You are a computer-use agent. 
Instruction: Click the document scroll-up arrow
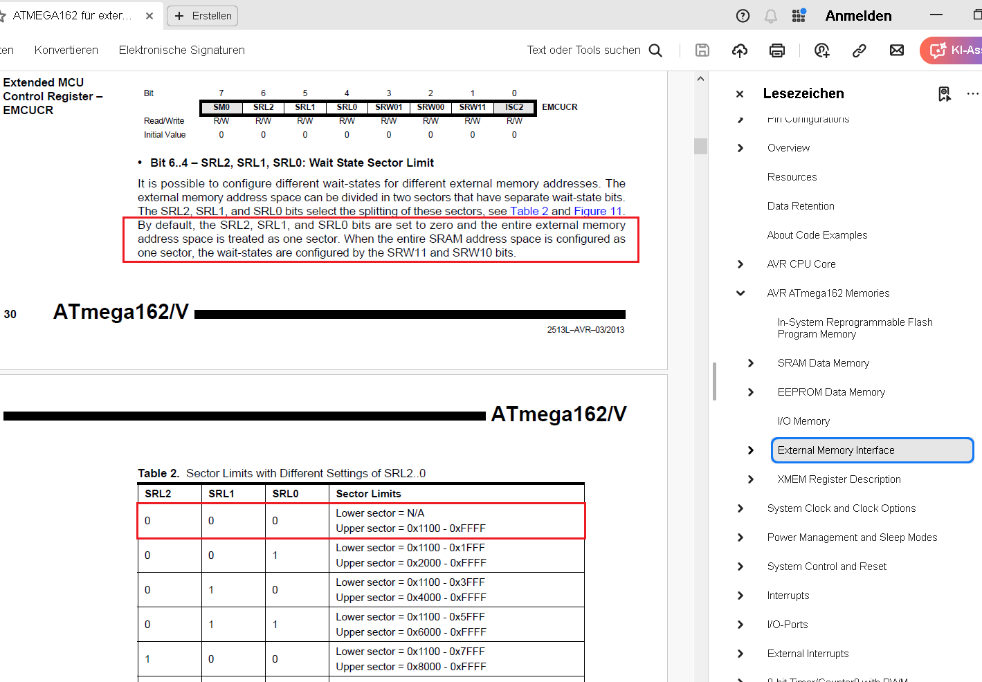click(700, 79)
